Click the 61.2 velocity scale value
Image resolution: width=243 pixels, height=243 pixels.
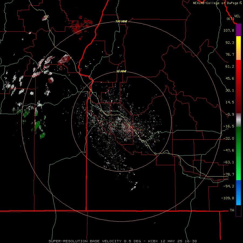[230, 66]
